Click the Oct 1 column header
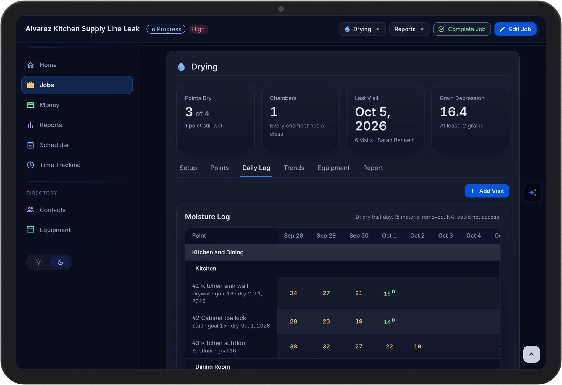562x385 pixels. (x=389, y=235)
